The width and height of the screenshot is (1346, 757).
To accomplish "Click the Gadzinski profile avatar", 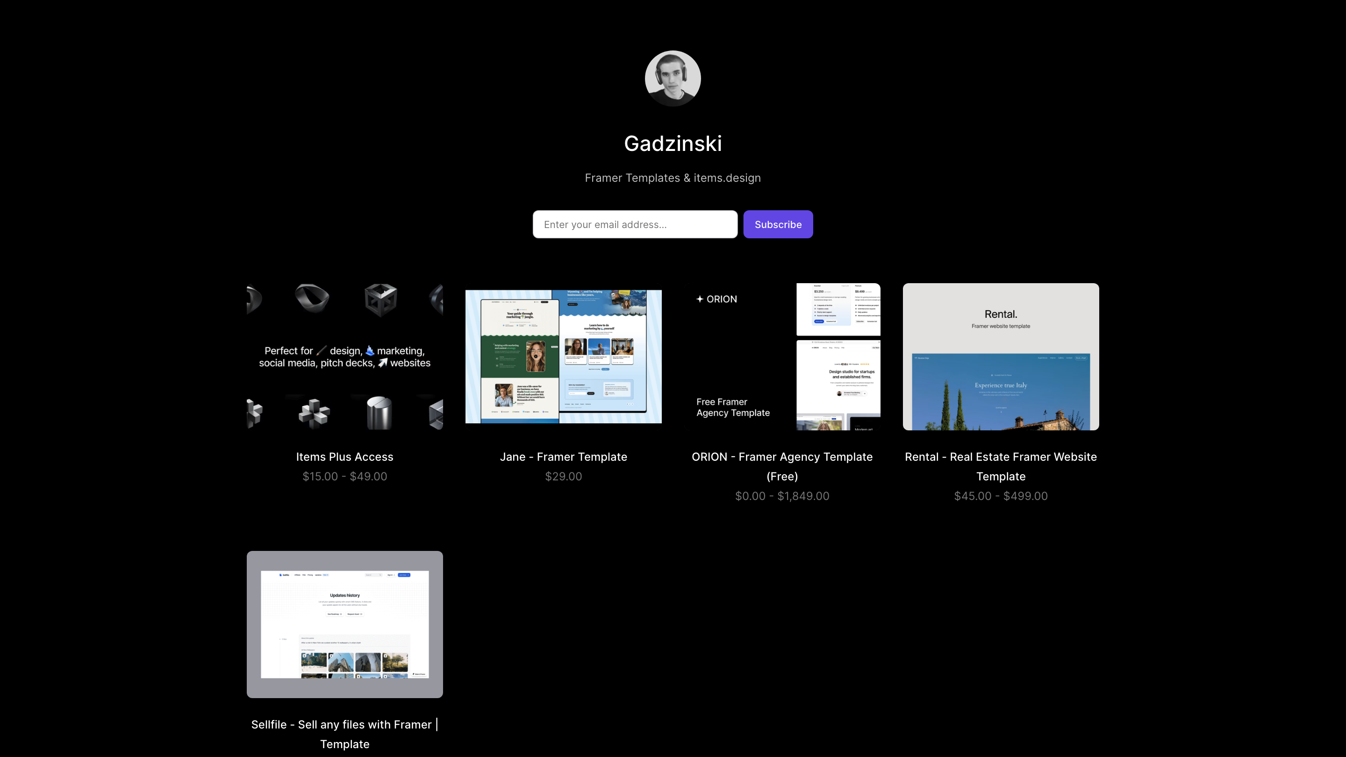I will coord(673,79).
